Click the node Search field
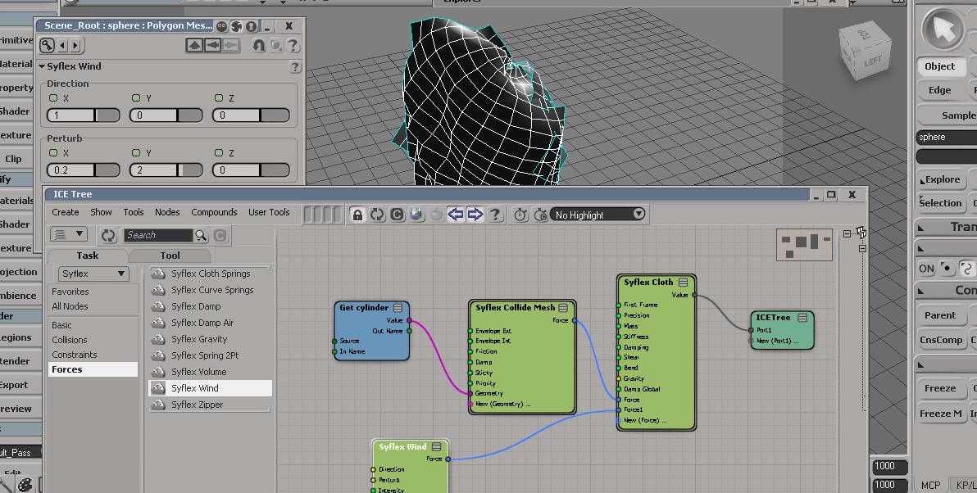The image size is (977, 493). tap(158, 235)
